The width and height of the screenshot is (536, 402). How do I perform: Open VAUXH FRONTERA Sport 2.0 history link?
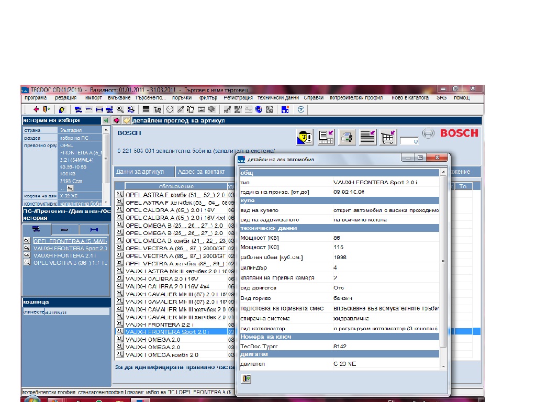71,248
